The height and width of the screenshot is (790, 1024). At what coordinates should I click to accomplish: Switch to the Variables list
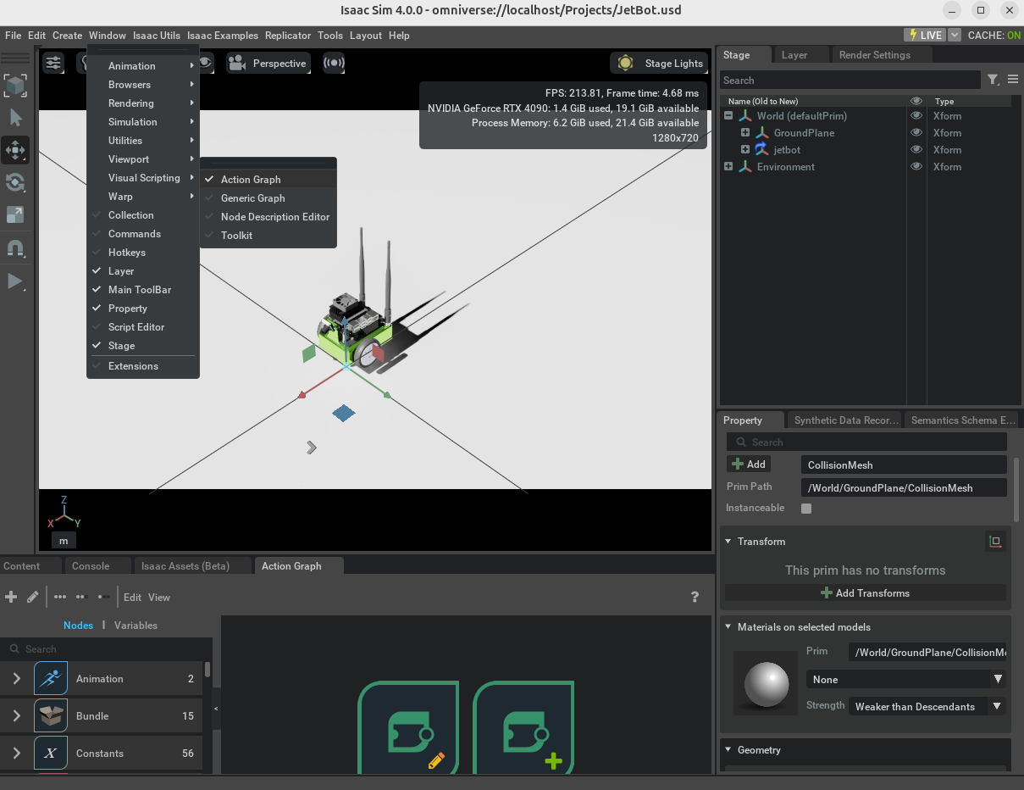[x=136, y=625]
